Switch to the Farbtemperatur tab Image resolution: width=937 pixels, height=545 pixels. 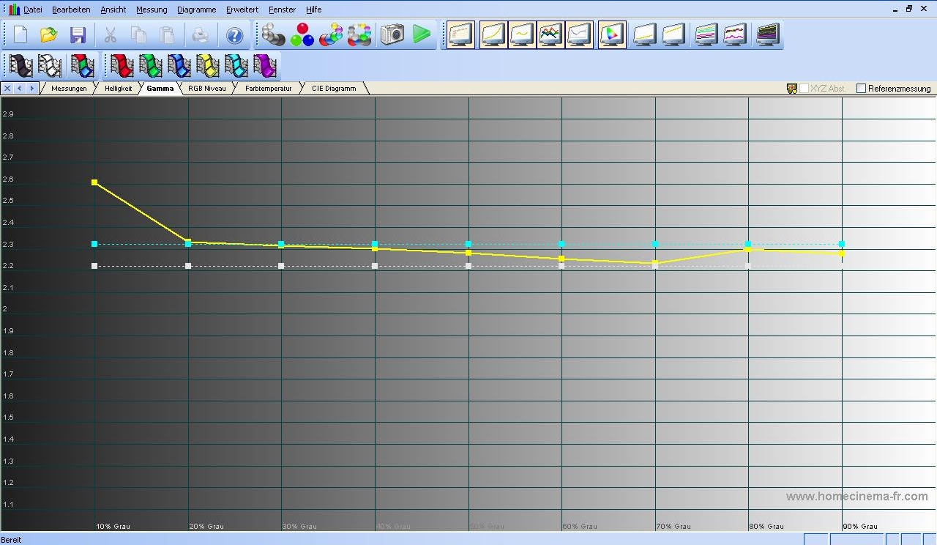(268, 89)
